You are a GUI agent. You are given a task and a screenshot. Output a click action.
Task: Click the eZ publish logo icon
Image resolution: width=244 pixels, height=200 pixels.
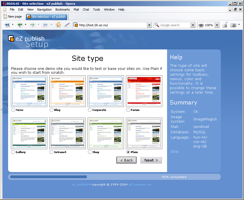tap(11, 39)
